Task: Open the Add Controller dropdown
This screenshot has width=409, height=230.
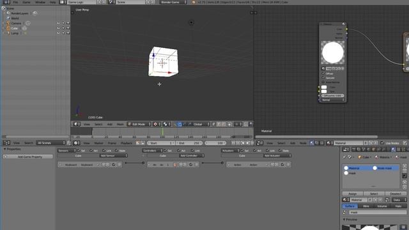Action: 192,156
